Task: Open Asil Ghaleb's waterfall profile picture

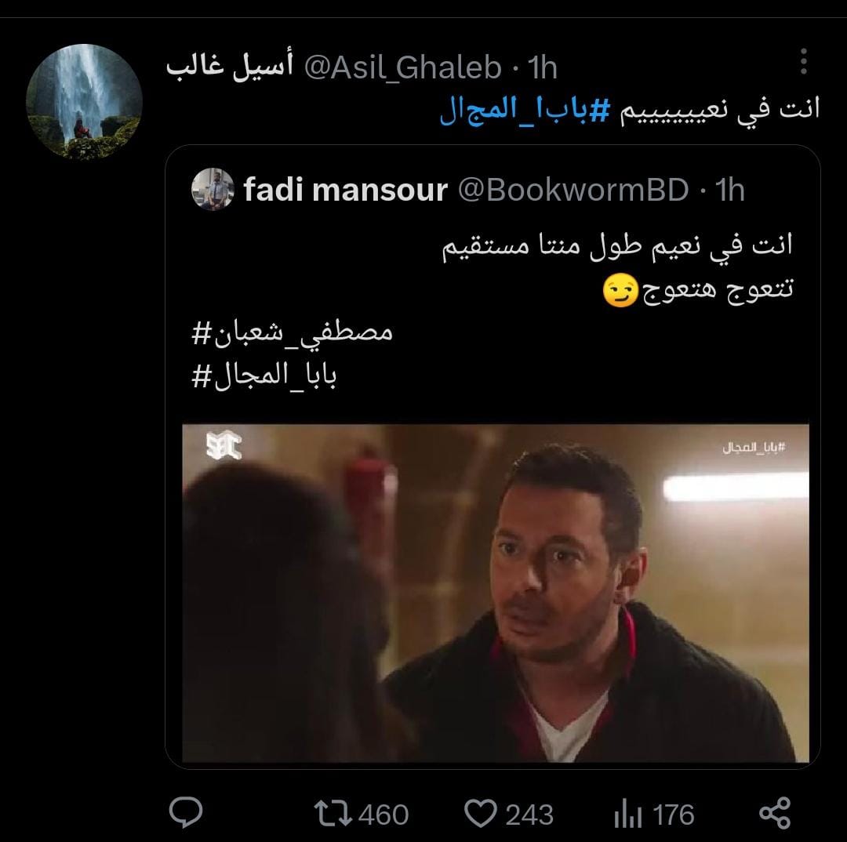Action: point(84,102)
